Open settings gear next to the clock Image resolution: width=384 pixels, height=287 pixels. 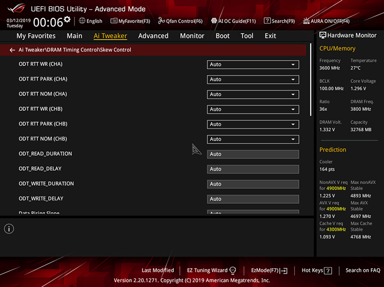pos(67,19)
